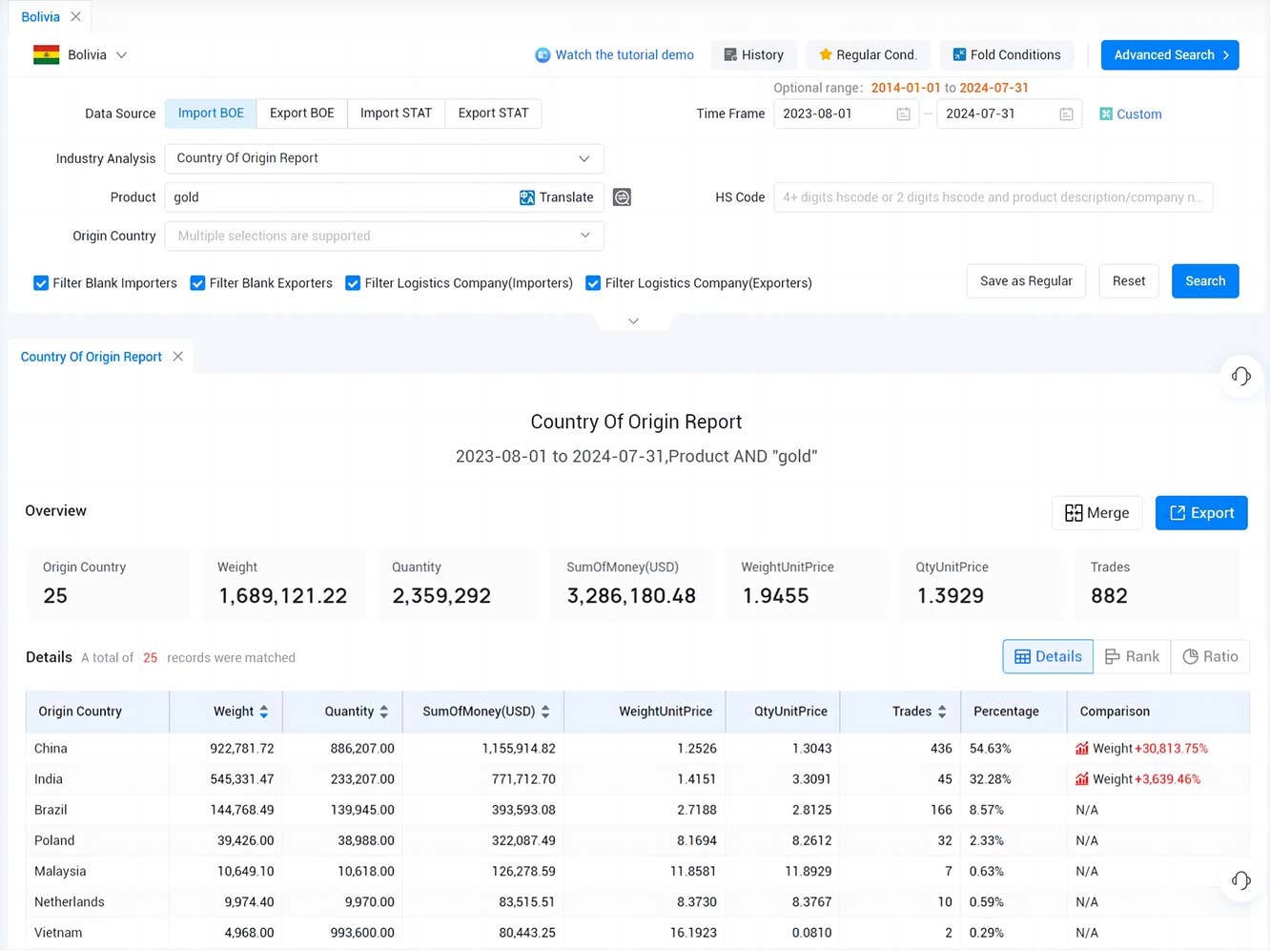Click the Bolivia flag icon
This screenshot has height=950, width=1270.
46,55
